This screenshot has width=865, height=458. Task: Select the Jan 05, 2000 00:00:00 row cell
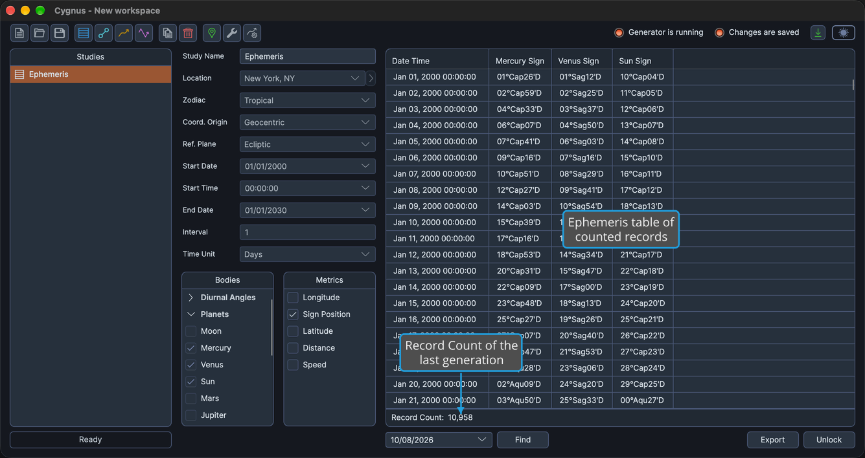click(x=437, y=142)
